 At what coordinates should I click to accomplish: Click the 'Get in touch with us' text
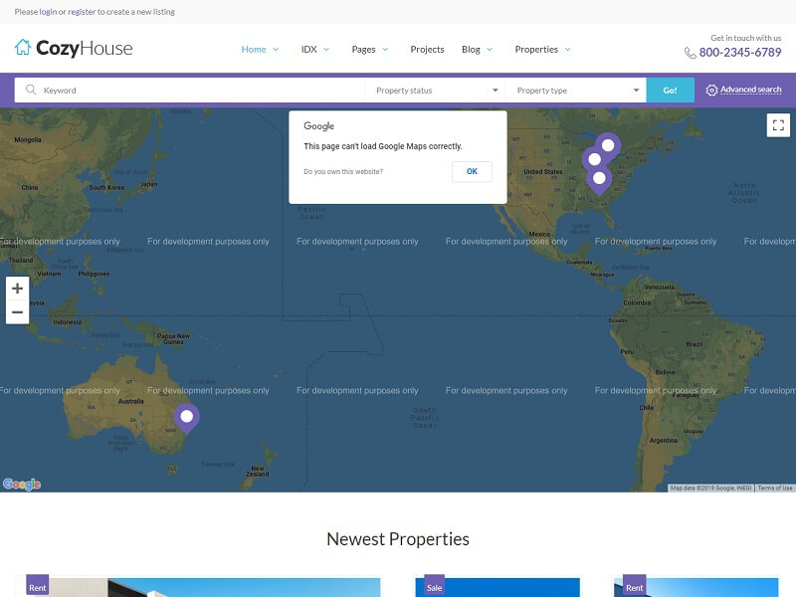click(x=745, y=38)
